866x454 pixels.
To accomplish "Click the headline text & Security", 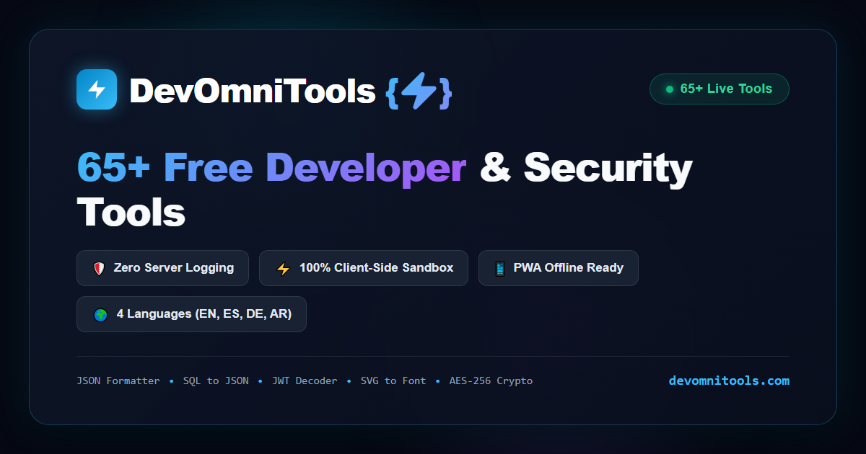I will [x=586, y=169].
